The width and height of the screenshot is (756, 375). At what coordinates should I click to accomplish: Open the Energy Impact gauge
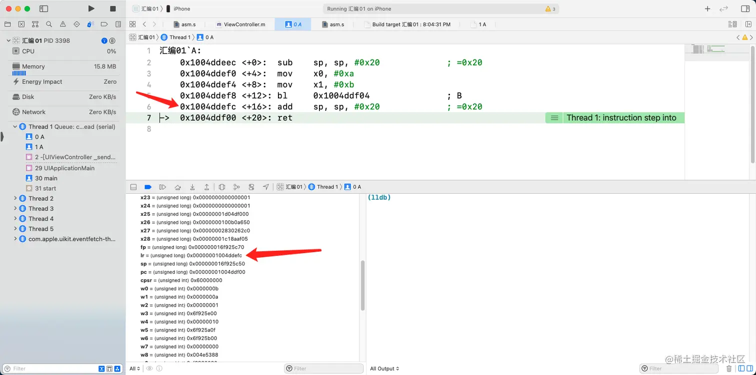(x=63, y=81)
